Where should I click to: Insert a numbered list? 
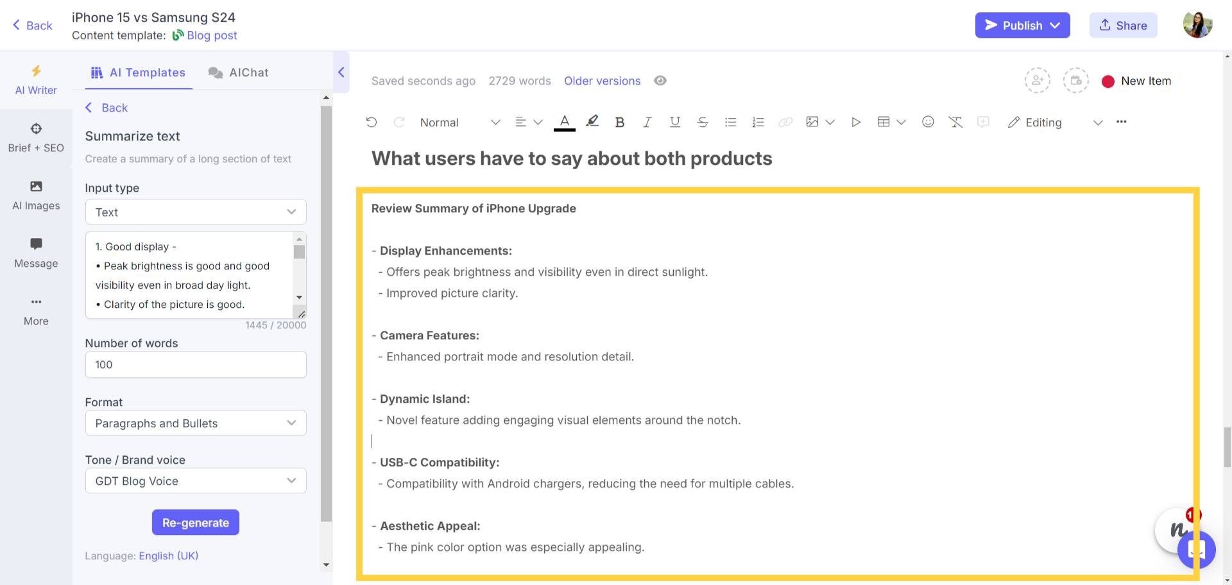click(758, 122)
